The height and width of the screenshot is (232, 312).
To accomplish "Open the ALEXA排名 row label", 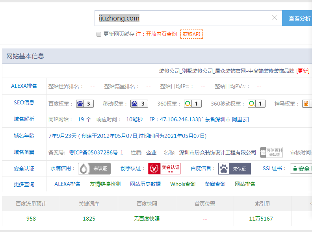I will (24, 86).
